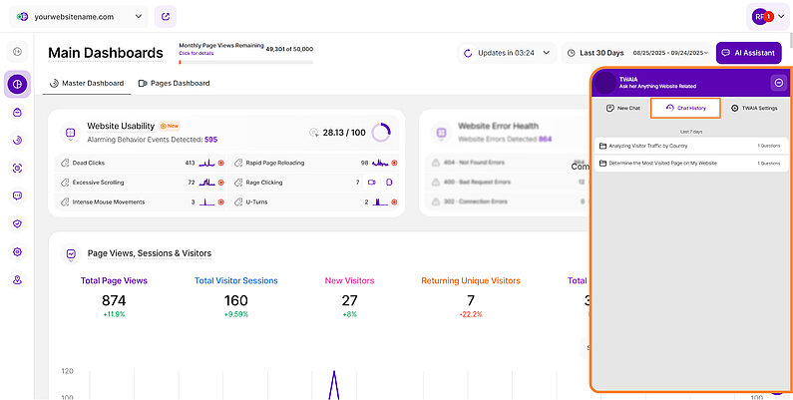Click the Dead Clicks red alert indicator
The width and height of the screenshot is (793, 400).
pos(220,163)
